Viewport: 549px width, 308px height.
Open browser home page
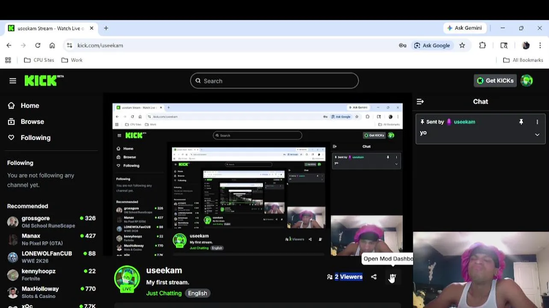(x=52, y=45)
